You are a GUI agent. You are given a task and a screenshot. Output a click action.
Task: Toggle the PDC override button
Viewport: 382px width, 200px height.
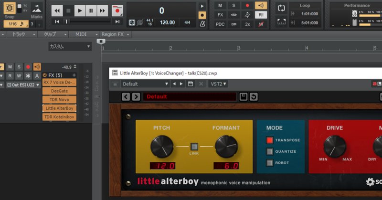(x=220, y=24)
